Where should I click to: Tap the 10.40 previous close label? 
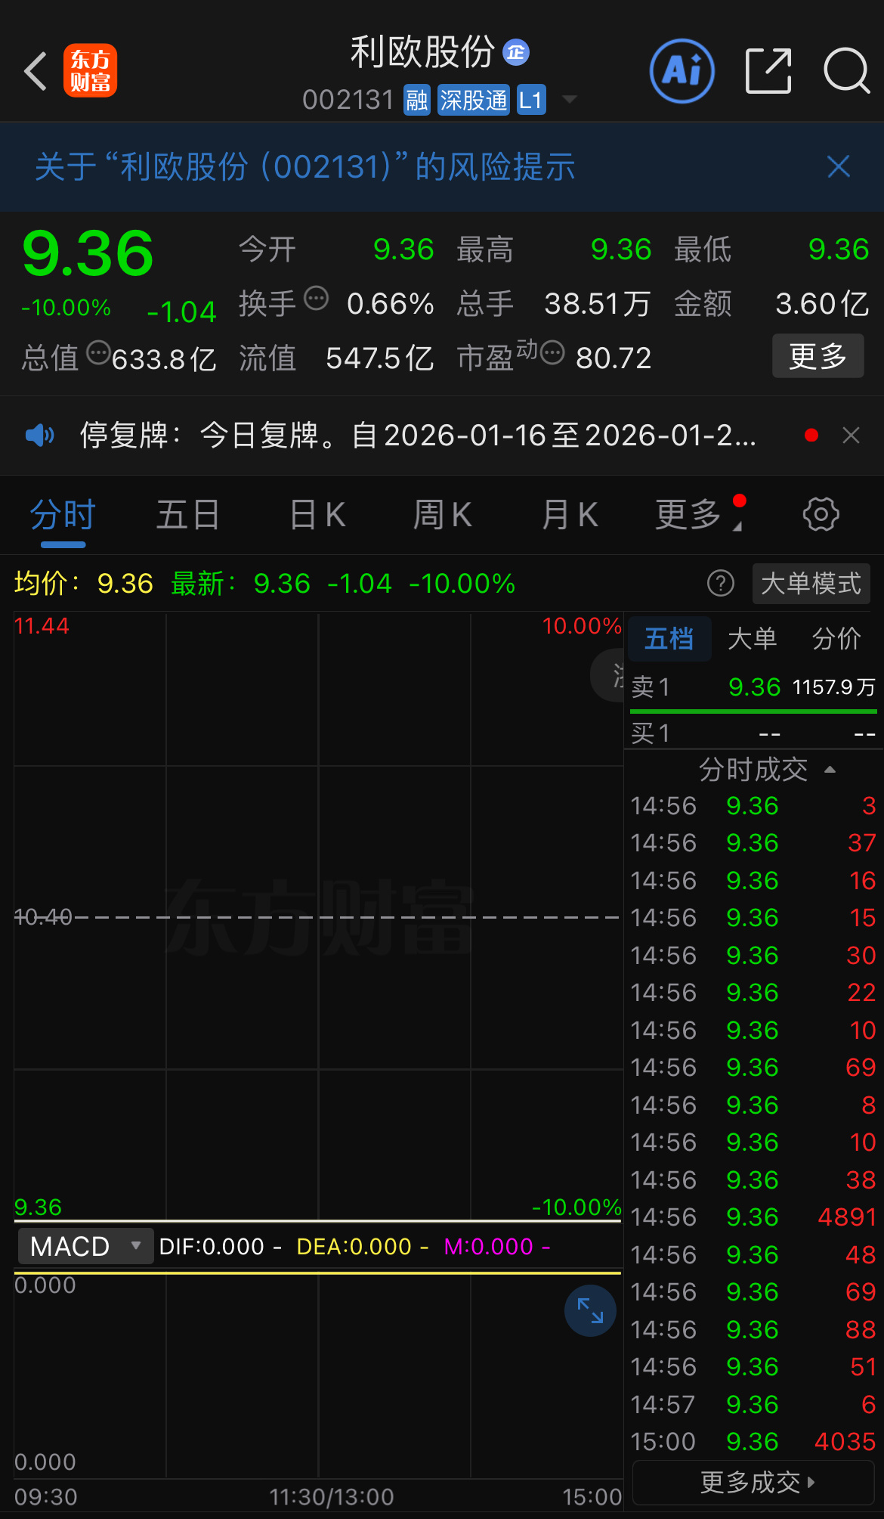tap(43, 917)
